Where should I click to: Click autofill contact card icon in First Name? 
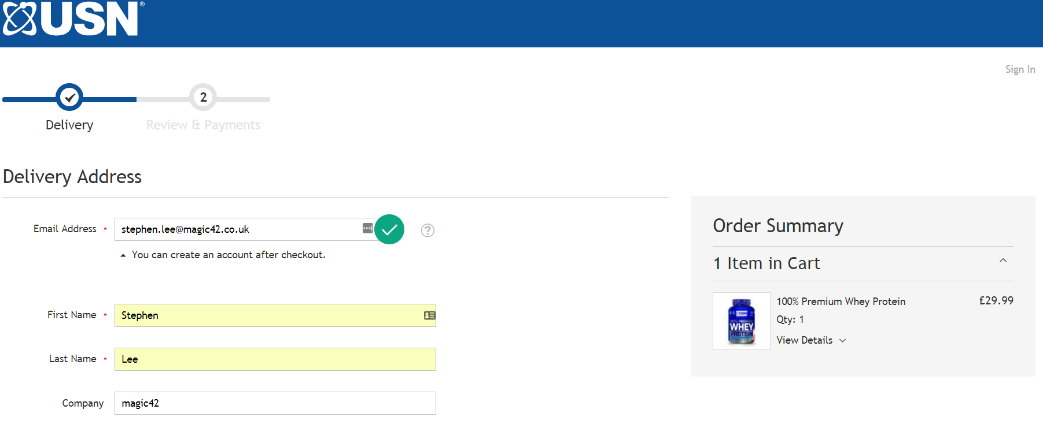click(x=429, y=315)
